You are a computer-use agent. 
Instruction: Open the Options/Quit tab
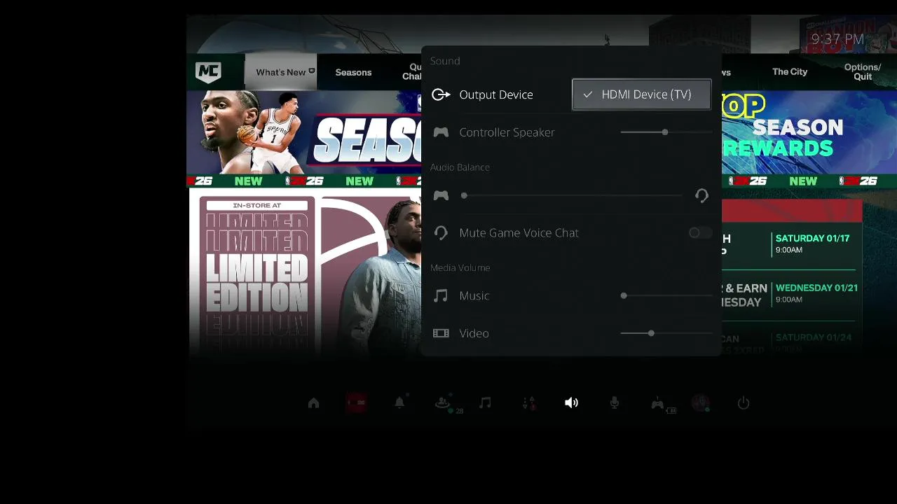click(863, 72)
